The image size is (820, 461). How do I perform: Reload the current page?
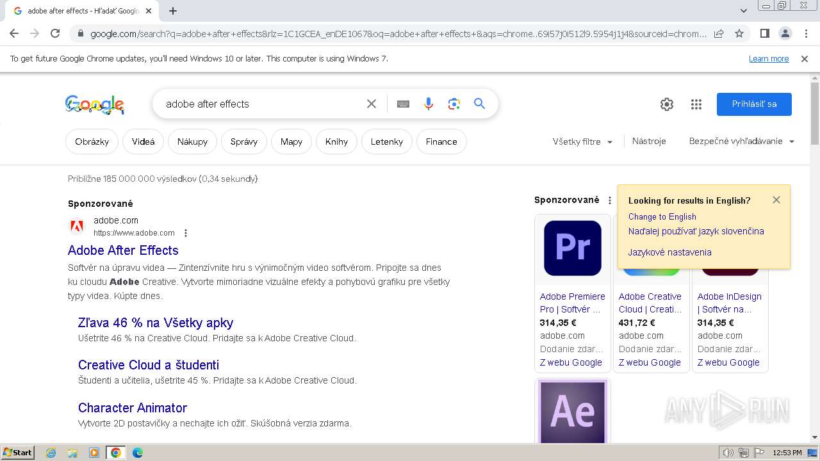(55, 33)
